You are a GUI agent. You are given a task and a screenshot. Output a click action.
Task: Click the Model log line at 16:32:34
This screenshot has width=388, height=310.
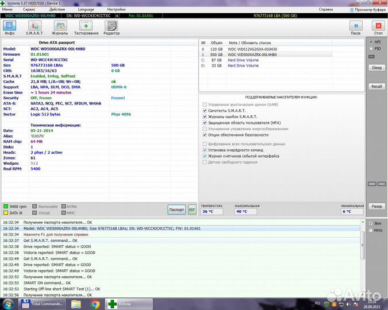180,228
